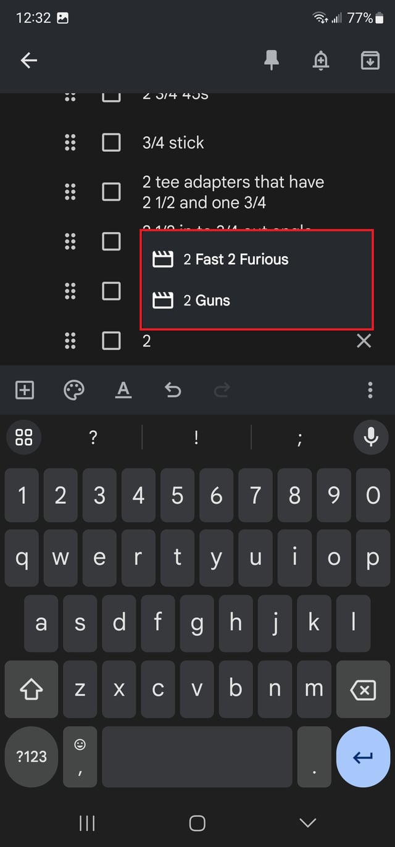Viewport: 395px width, 847px height.
Task: Undo the last edit
Action: (173, 390)
